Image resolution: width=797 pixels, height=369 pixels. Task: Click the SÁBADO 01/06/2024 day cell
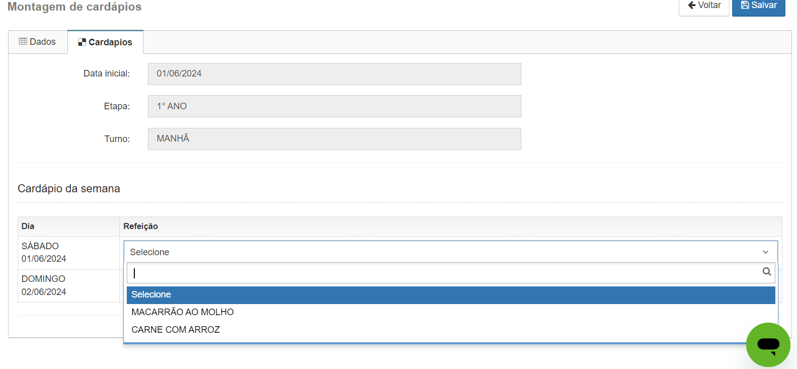[68, 253]
